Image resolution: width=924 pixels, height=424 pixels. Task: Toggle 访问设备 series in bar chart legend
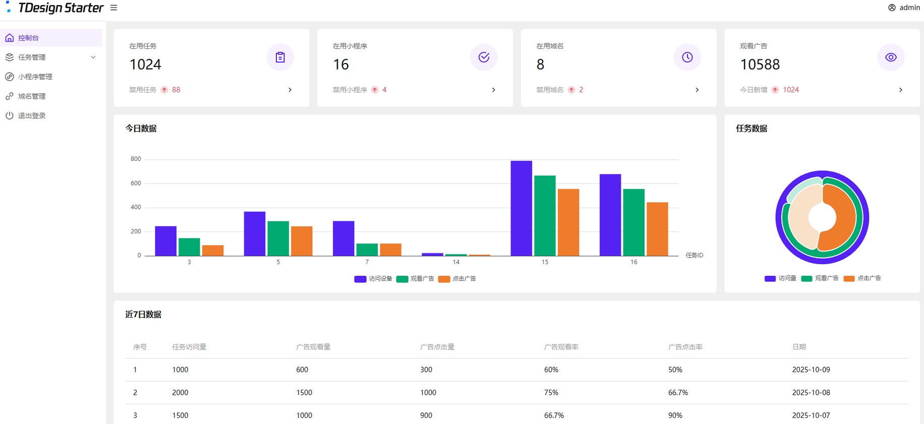373,279
